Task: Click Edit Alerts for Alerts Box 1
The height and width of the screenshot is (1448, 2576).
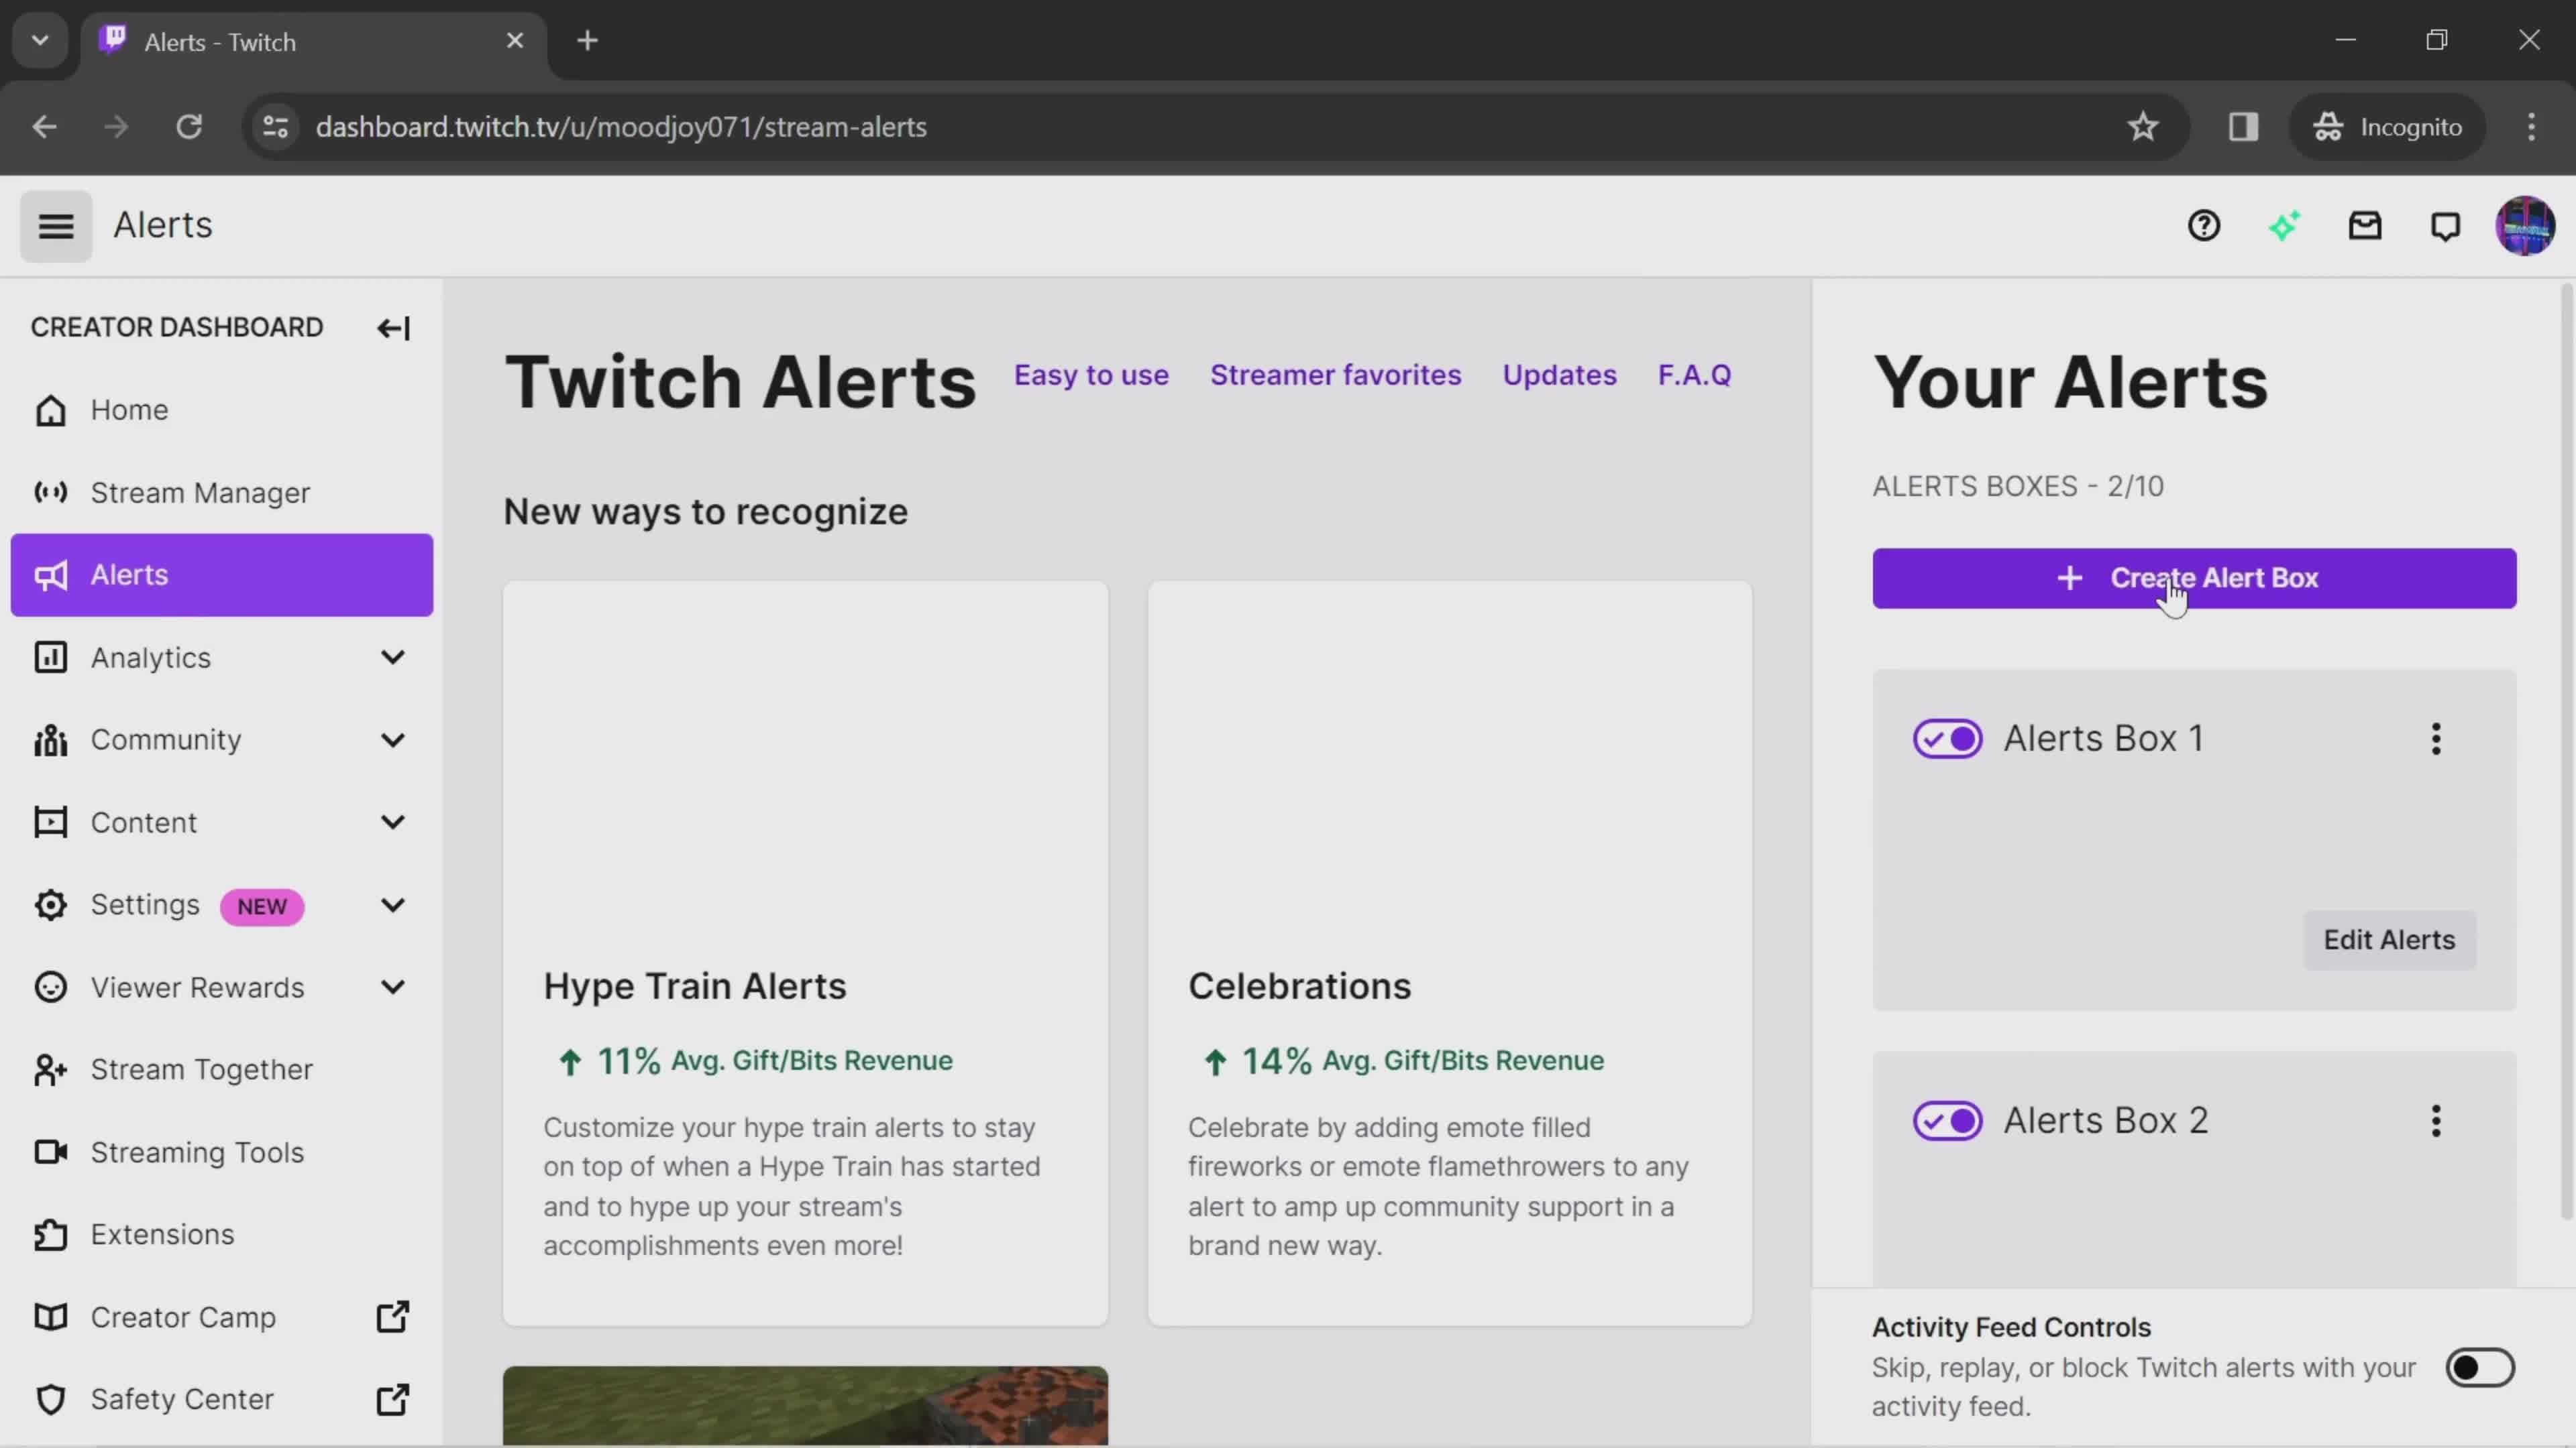Action: point(2389,939)
